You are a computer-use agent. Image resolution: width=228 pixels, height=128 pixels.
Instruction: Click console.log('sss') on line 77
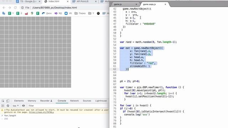click(x=137, y=114)
